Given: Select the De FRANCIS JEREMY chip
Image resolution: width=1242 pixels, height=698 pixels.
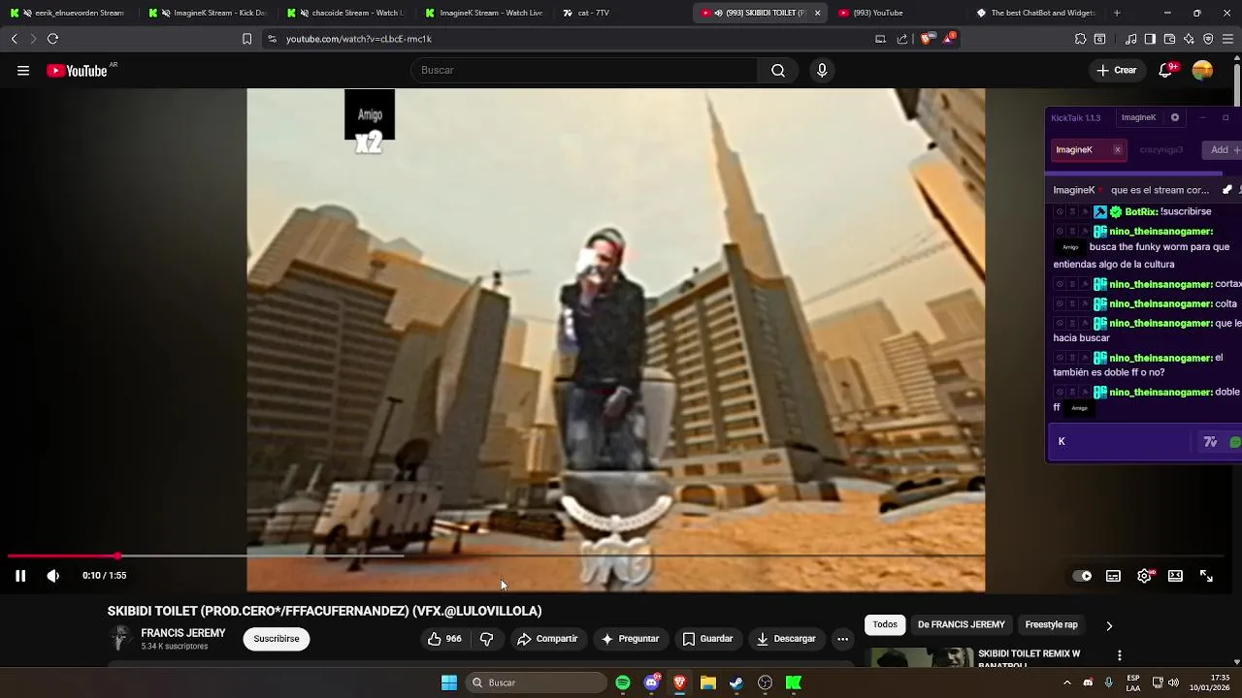Looking at the screenshot, I should [x=961, y=624].
